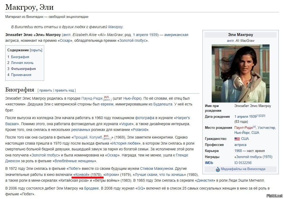284x199 pixels.
Task: Open the Золотой глобус link in intro
Action: [x=133, y=40]
